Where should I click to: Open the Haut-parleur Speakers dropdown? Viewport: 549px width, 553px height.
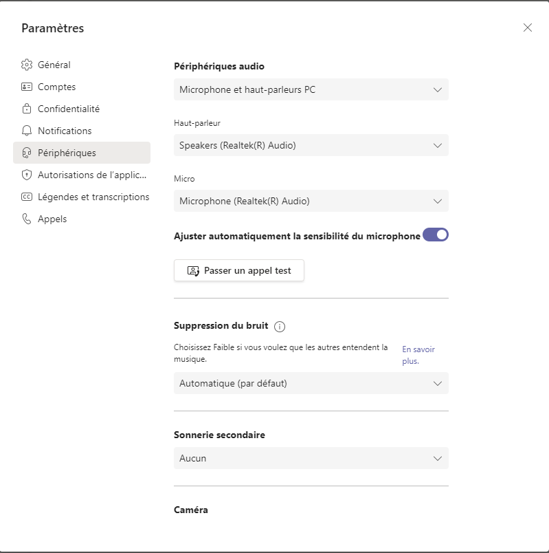(x=311, y=145)
